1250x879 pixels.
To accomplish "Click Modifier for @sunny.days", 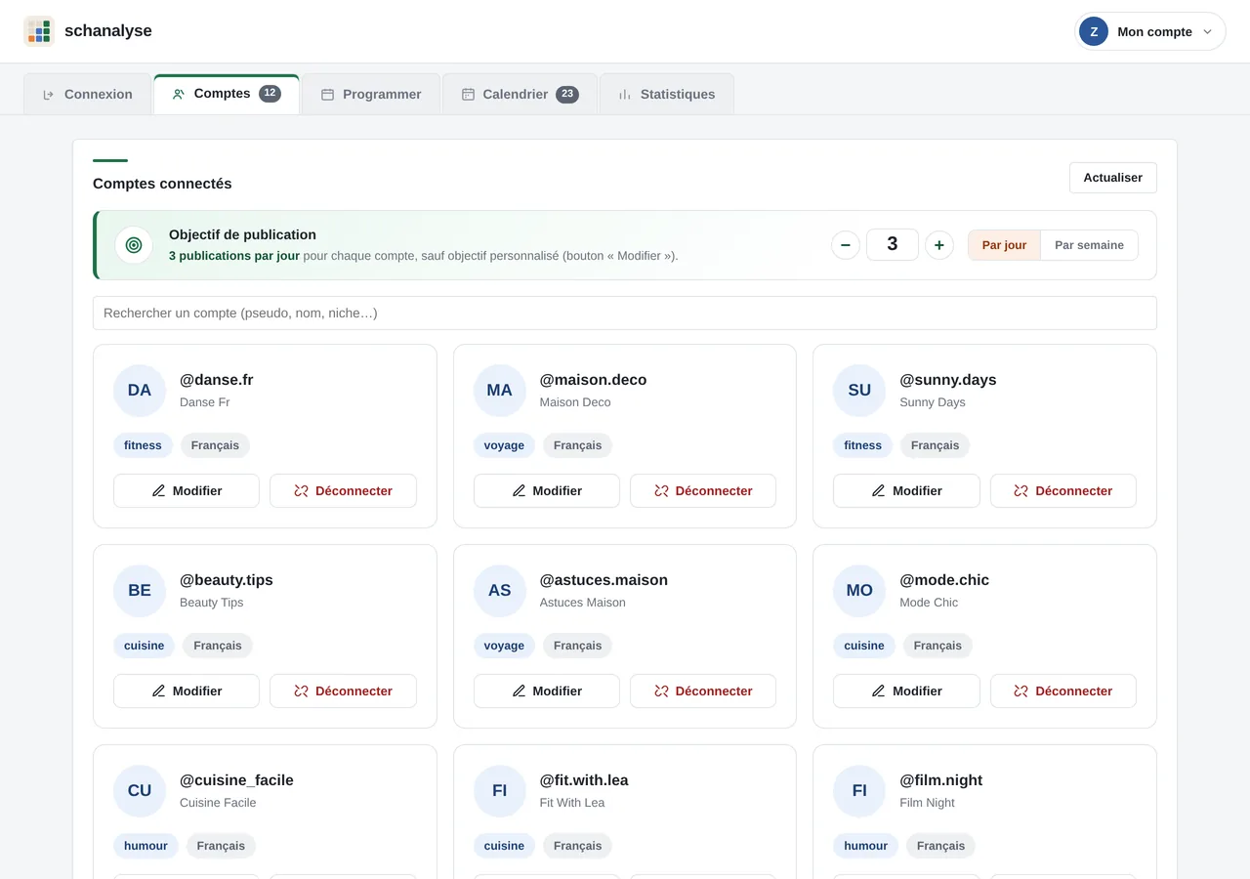I will pos(906,491).
